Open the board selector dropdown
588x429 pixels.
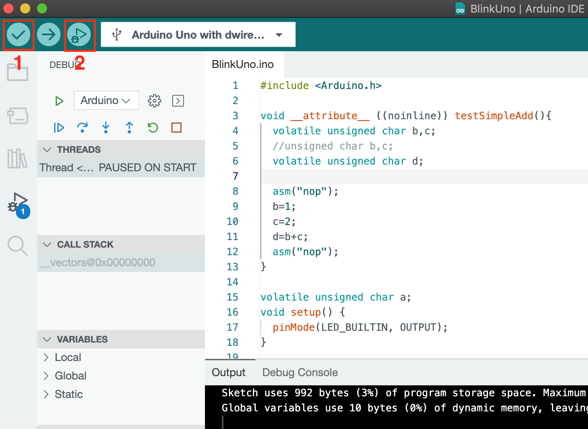[198, 35]
